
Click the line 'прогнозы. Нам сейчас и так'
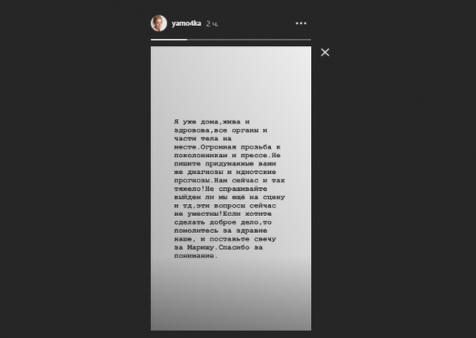[230, 180]
